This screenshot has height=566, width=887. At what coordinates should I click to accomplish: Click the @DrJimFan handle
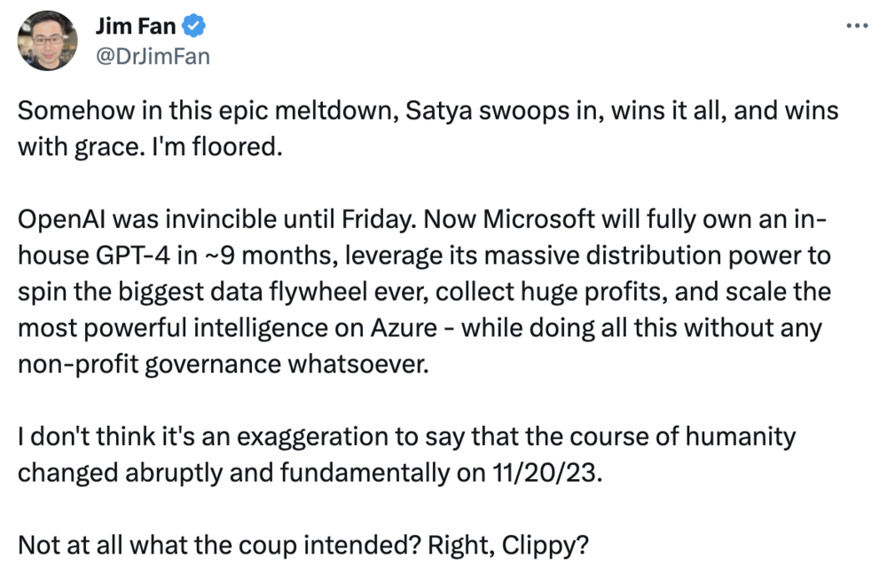point(152,57)
